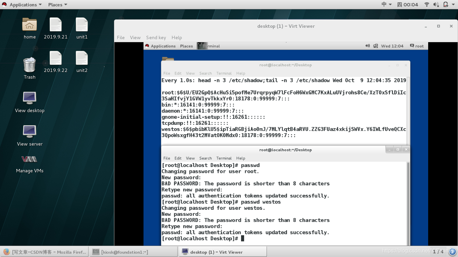Click the guest volume icon in VM panel
458x257 pixels.
[x=367, y=46]
